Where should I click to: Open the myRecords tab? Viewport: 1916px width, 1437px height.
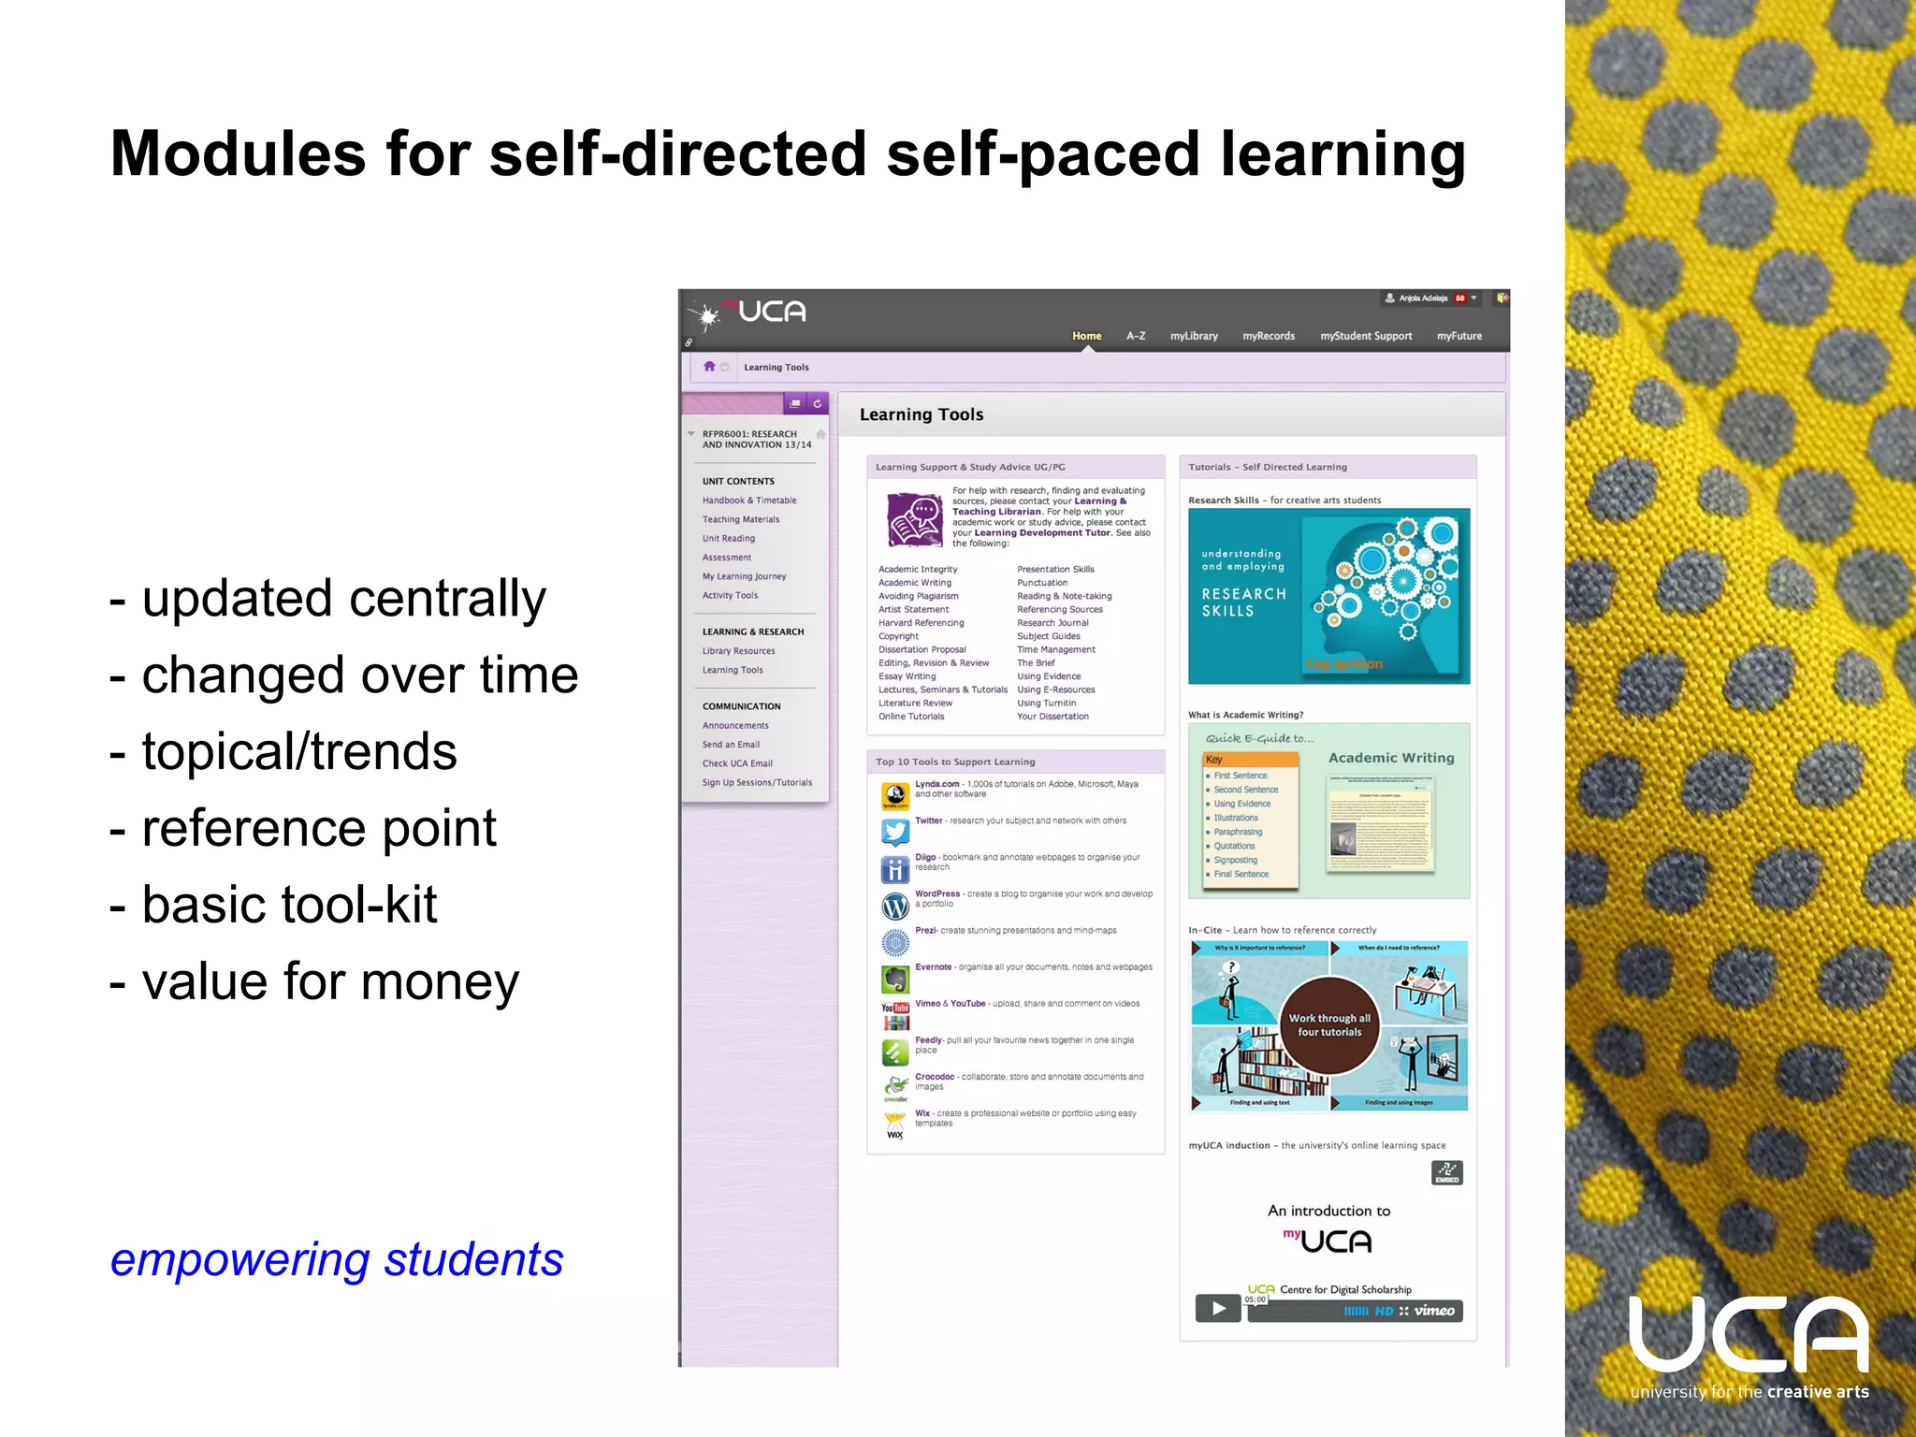1269,336
